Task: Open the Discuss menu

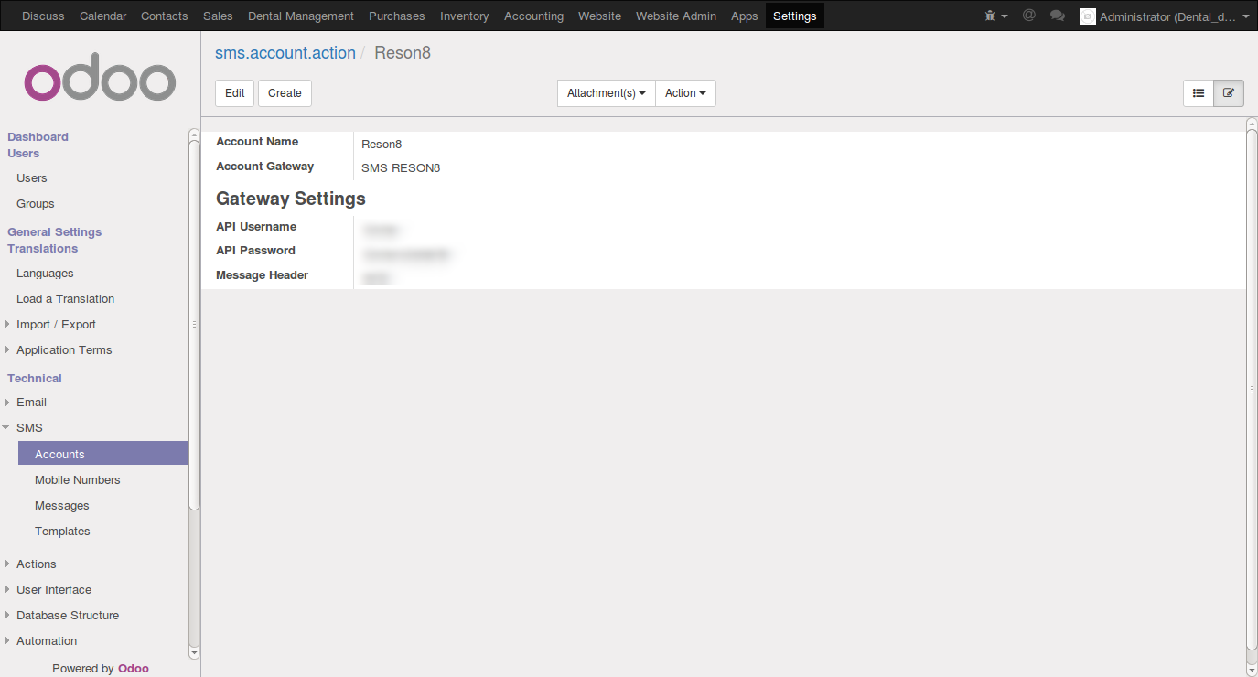Action: pos(43,16)
